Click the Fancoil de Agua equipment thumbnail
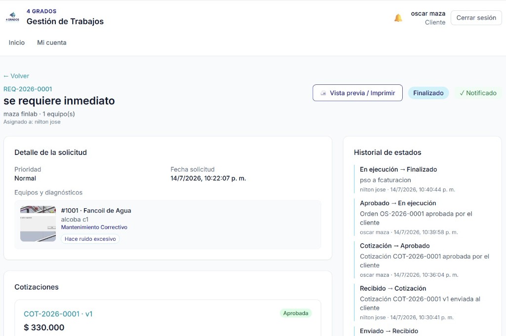The width and height of the screenshot is (506, 336). [x=38, y=224]
